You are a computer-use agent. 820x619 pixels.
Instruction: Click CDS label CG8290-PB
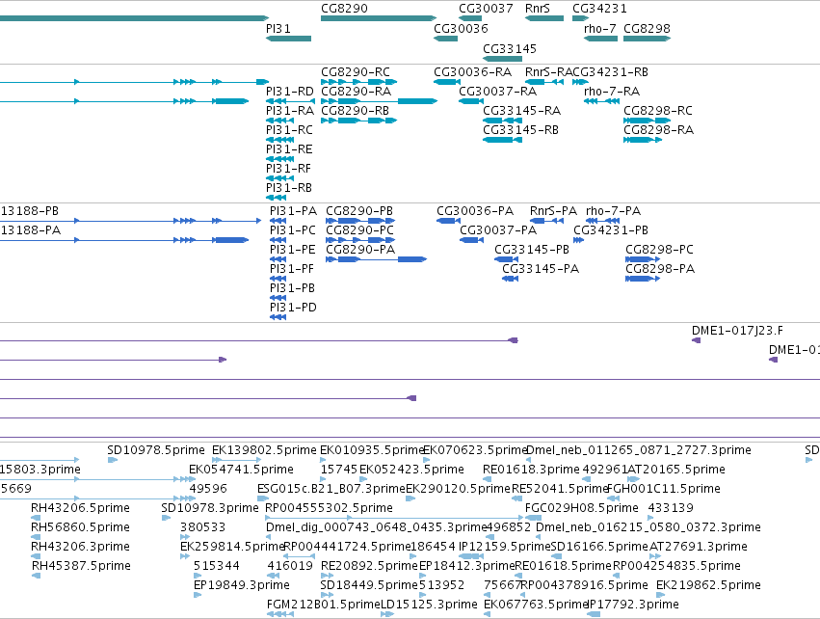359,211
